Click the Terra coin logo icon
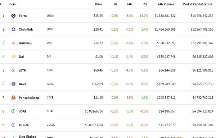The height and width of the screenshot is (138, 216). point(13,16)
